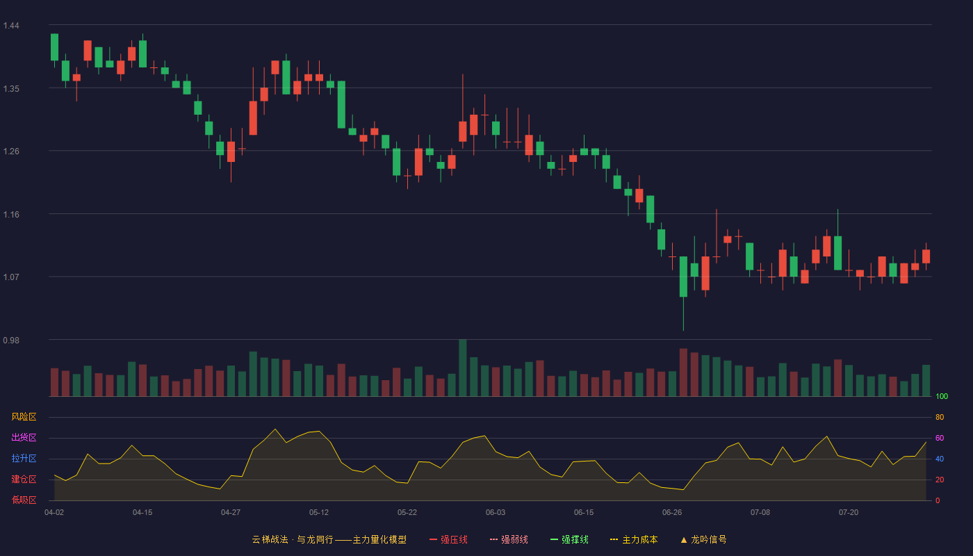The height and width of the screenshot is (556, 973).
Task: Click the 1.07 price axis label
Action: click(x=11, y=277)
